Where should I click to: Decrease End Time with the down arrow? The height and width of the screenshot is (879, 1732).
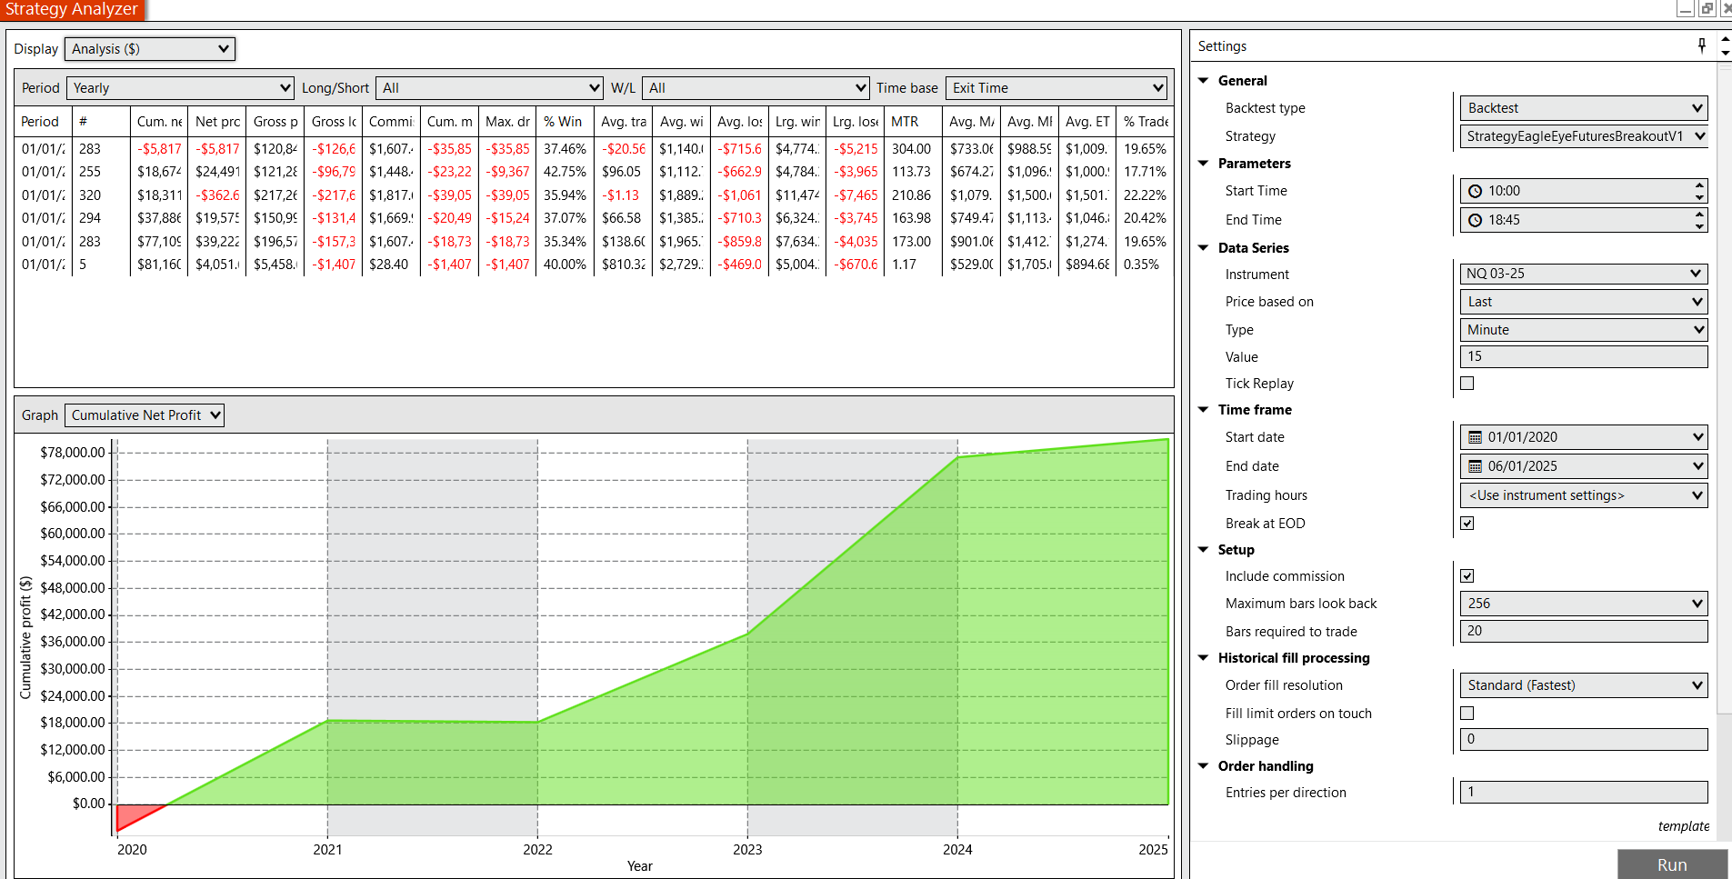(1698, 225)
